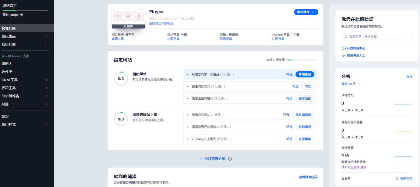The width and height of the screenshot is (420, 187).
Task: Click the question mark icon for 拜訪說明中心
Action: 344,48
